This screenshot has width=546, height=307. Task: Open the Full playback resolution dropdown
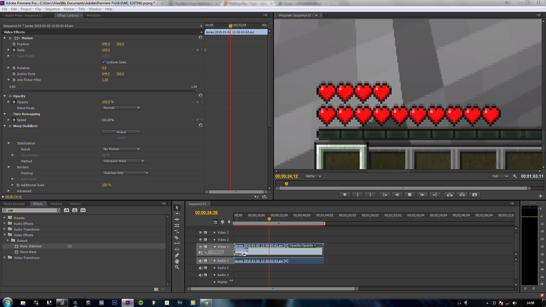[500, 177]
